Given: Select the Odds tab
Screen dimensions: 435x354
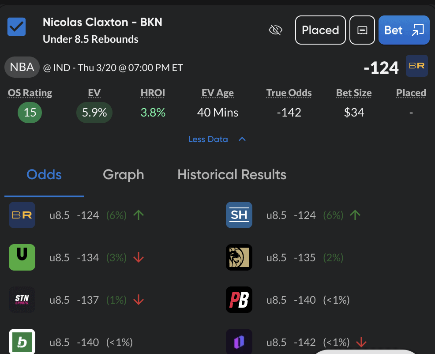Looking at the screenshot, I should [44, 175].
